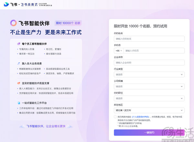Click the icon beside 融入各大业务场景
This screenshot has height=142, width=194.
[19, 63]
